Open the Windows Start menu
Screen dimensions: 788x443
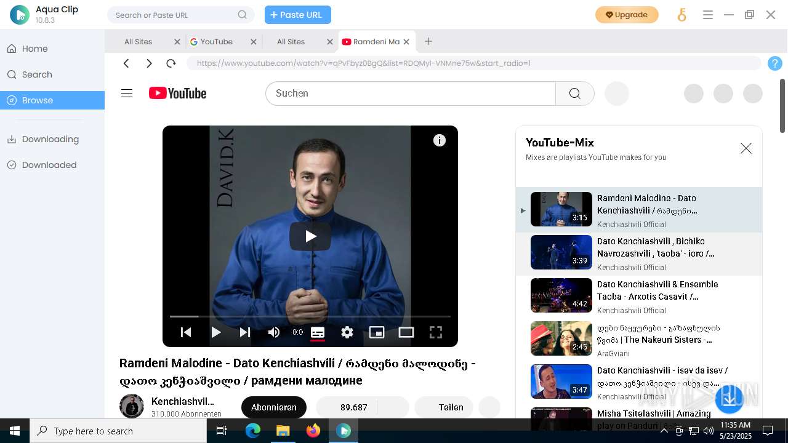coord(15,431)
